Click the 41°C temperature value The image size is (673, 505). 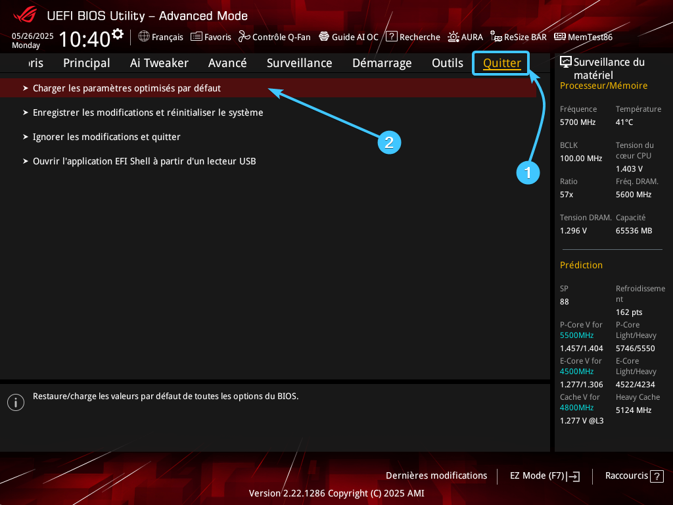[x=624, y=122]
